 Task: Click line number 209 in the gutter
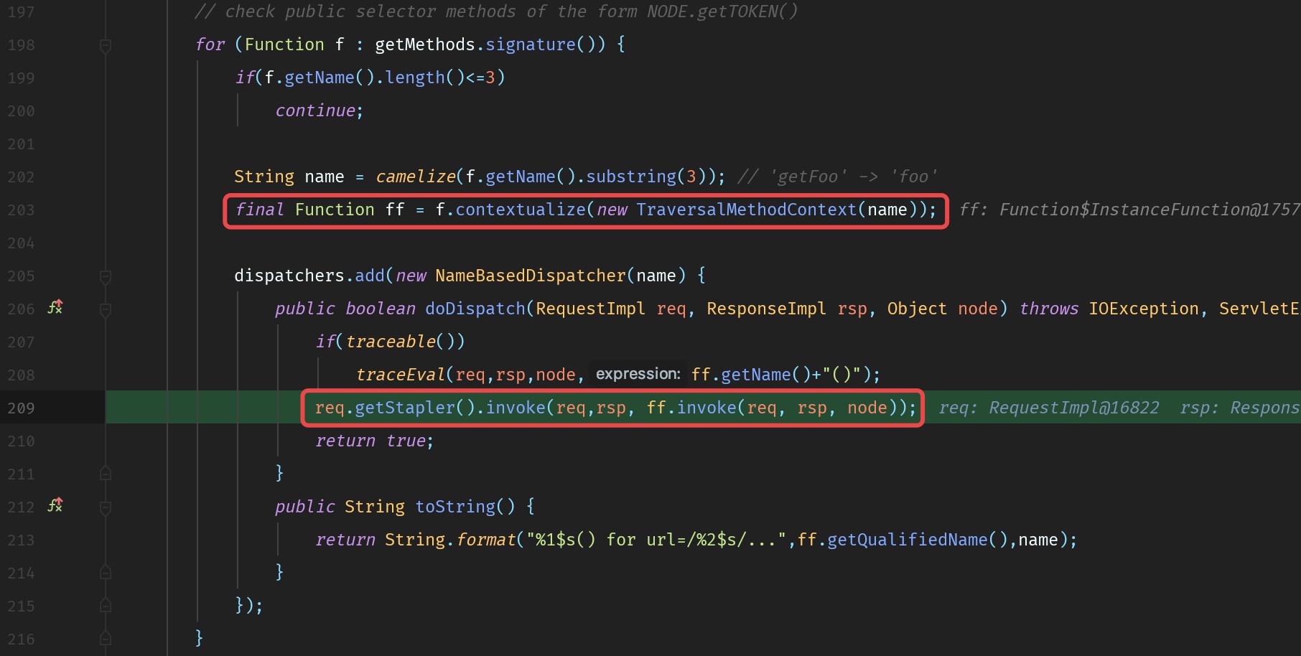pyautogui.click(x=21, y=408)
